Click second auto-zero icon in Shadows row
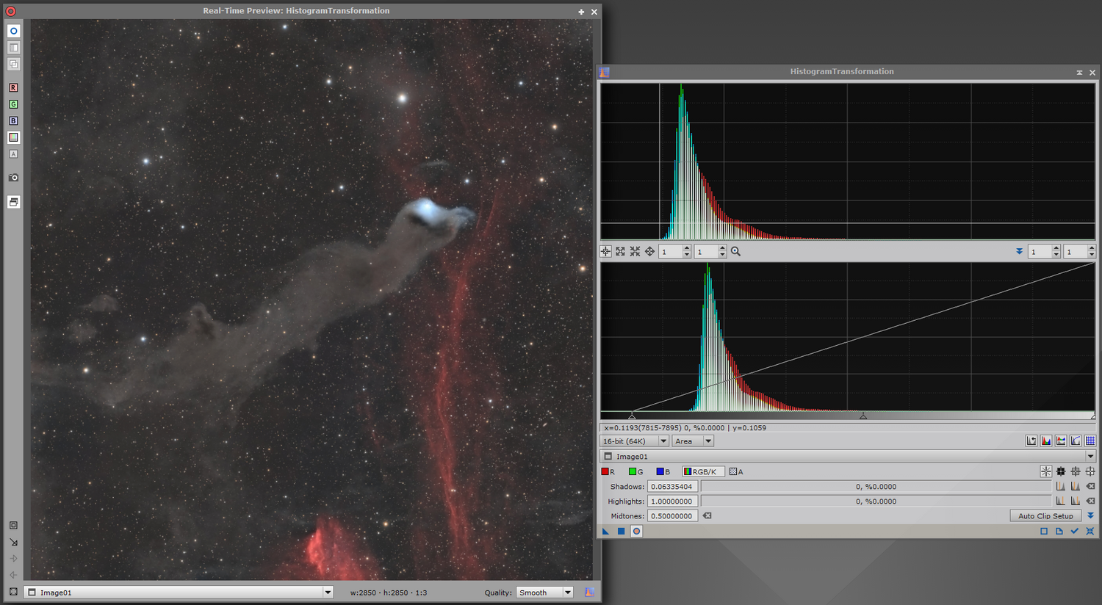Image resolution: width=1102 pixels, height=605 pixels. [1076, 487]
